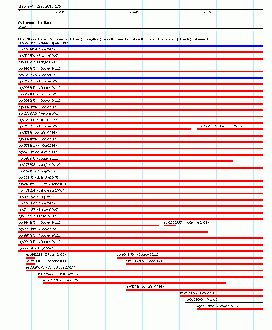Click the nsv1020125 (Coe2014) gain label
The image size is (272, 330).
tap(37, 75)
